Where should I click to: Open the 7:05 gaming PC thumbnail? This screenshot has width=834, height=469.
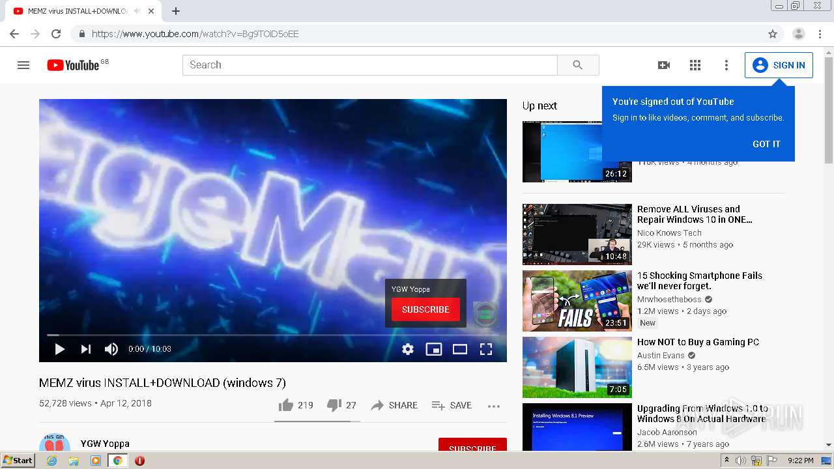coord(577,367)
